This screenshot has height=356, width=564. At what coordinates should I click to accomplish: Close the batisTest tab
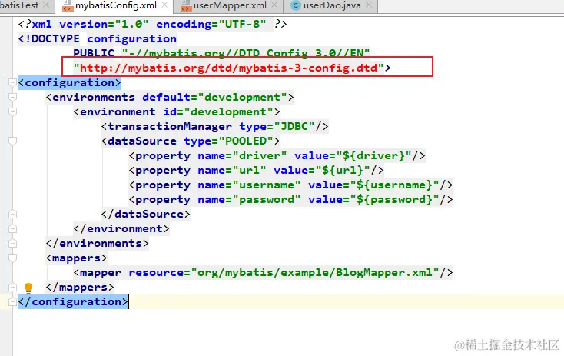(x=46, y=5)
